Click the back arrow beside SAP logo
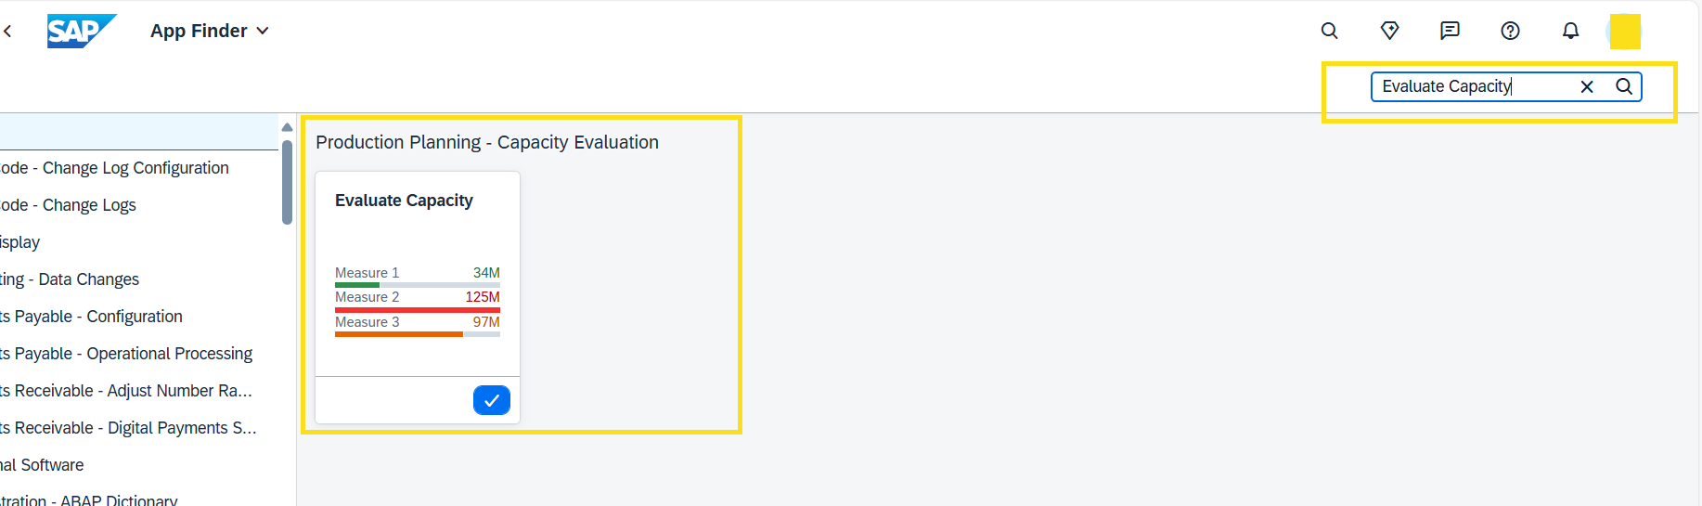Image resolution: width=1702 pixels, height=506 pixels. [x=7, y=32]
